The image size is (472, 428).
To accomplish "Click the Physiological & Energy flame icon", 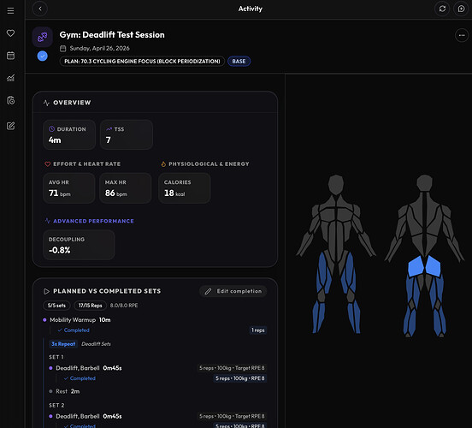I will tap(163, 164).
